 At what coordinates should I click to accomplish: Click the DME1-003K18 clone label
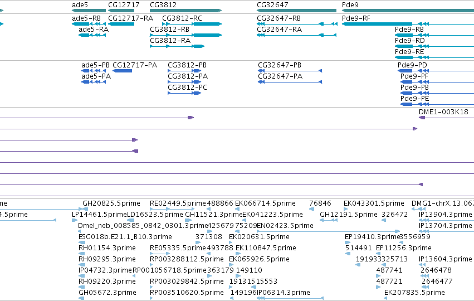point(443,112)
